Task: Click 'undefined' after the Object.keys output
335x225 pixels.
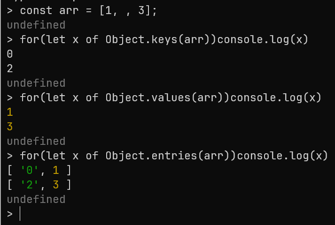Action: (36, 83)
